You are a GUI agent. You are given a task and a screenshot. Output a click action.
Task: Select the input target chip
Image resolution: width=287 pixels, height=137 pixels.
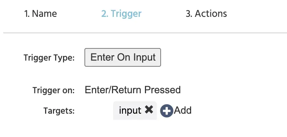coord(135,110)
